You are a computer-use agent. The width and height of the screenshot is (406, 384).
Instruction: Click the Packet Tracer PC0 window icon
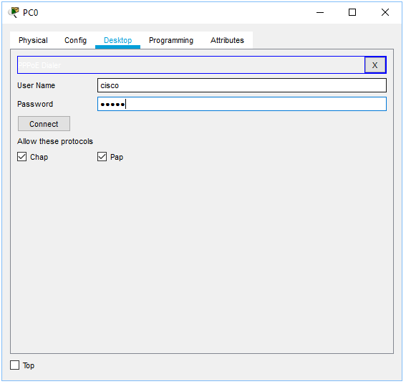click(x=14, y=12)
